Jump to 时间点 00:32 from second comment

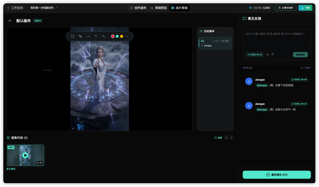pos(299,104)
